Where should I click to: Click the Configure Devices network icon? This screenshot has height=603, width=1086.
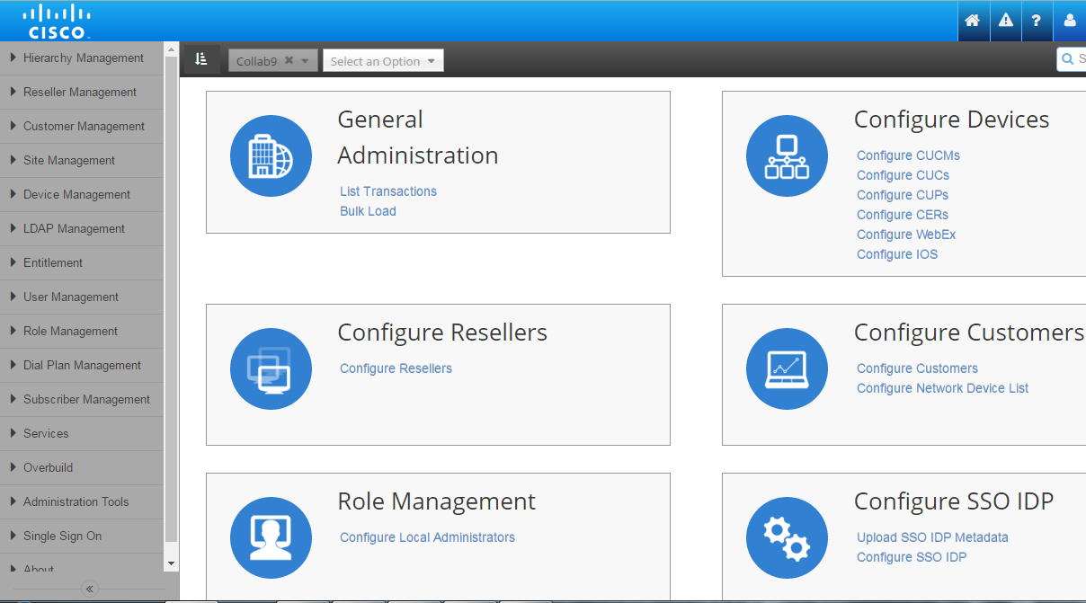787,156
